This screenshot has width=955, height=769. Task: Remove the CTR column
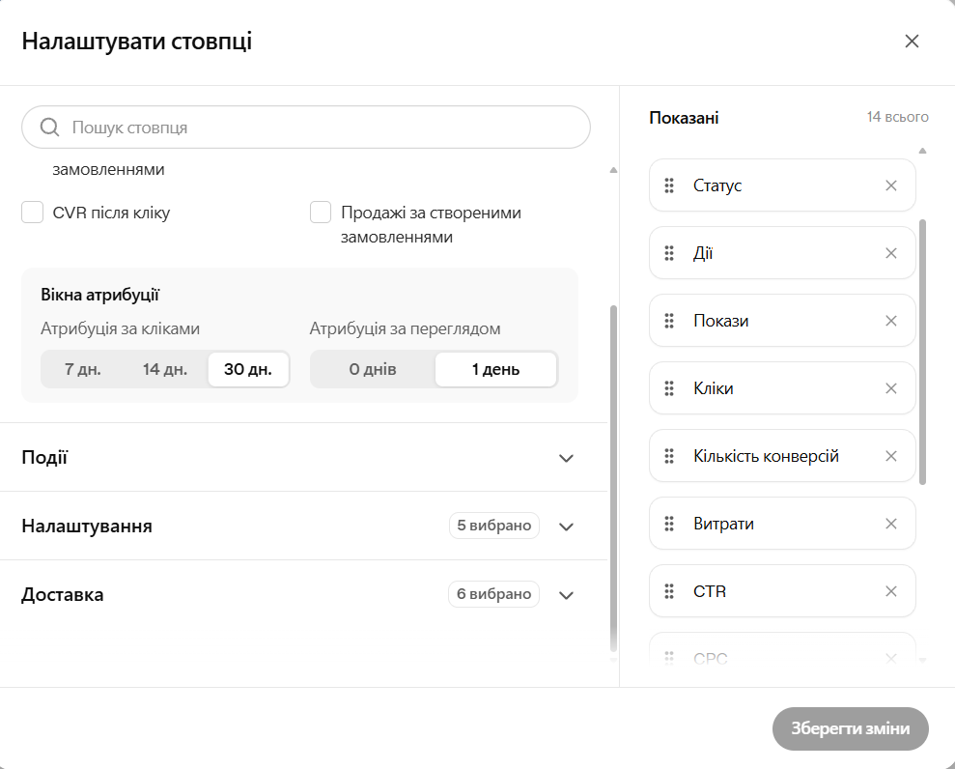(891, 591)
